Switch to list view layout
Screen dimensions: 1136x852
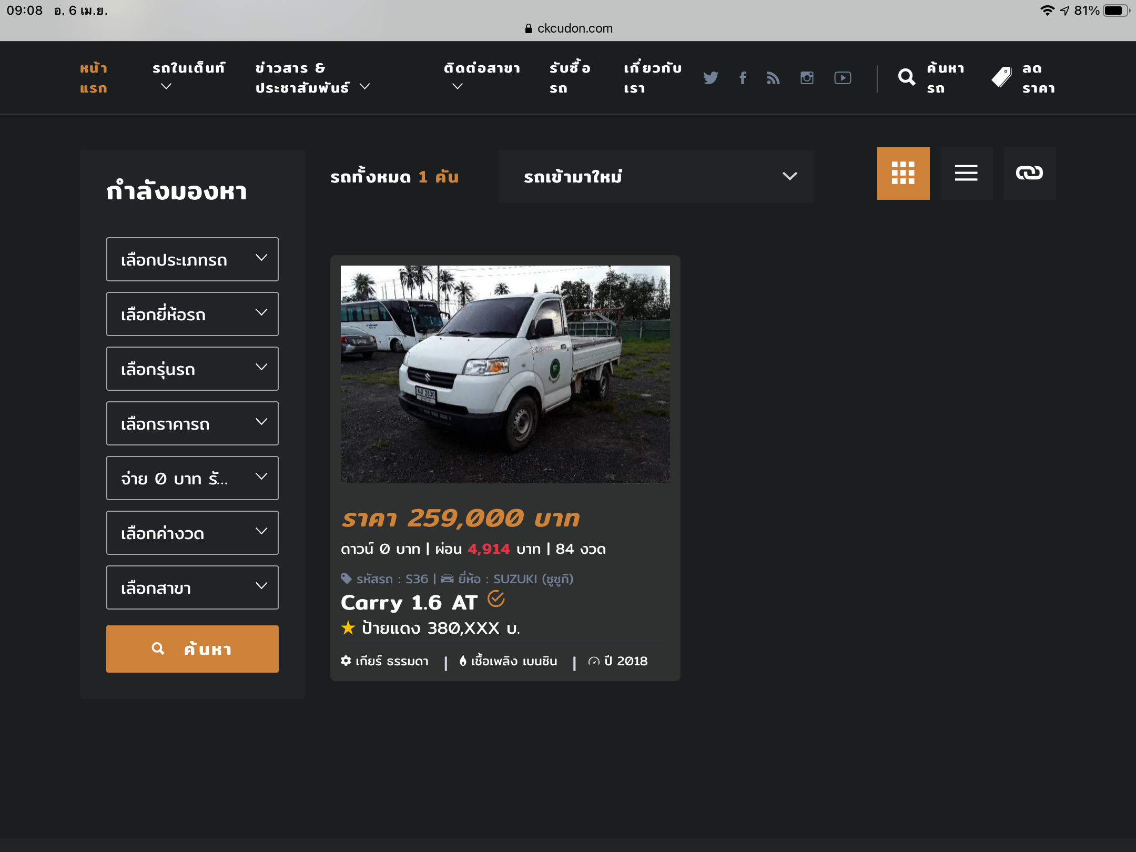coord(966,173)
